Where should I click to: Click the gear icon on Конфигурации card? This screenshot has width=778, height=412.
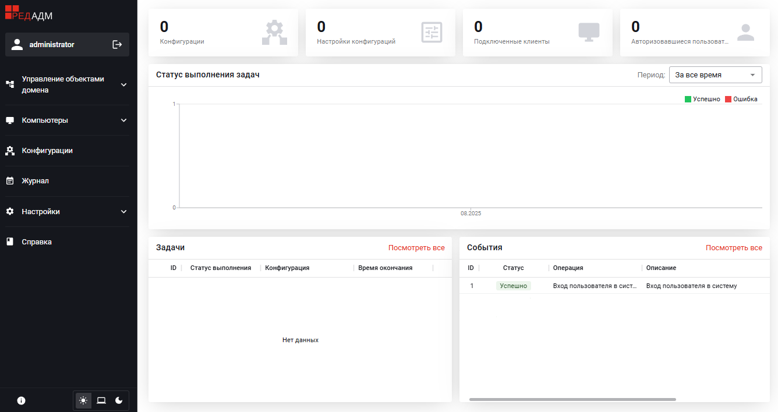pos(274,33)
